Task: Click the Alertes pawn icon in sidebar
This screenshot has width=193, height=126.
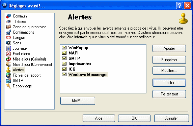Action: click(8, 70)
